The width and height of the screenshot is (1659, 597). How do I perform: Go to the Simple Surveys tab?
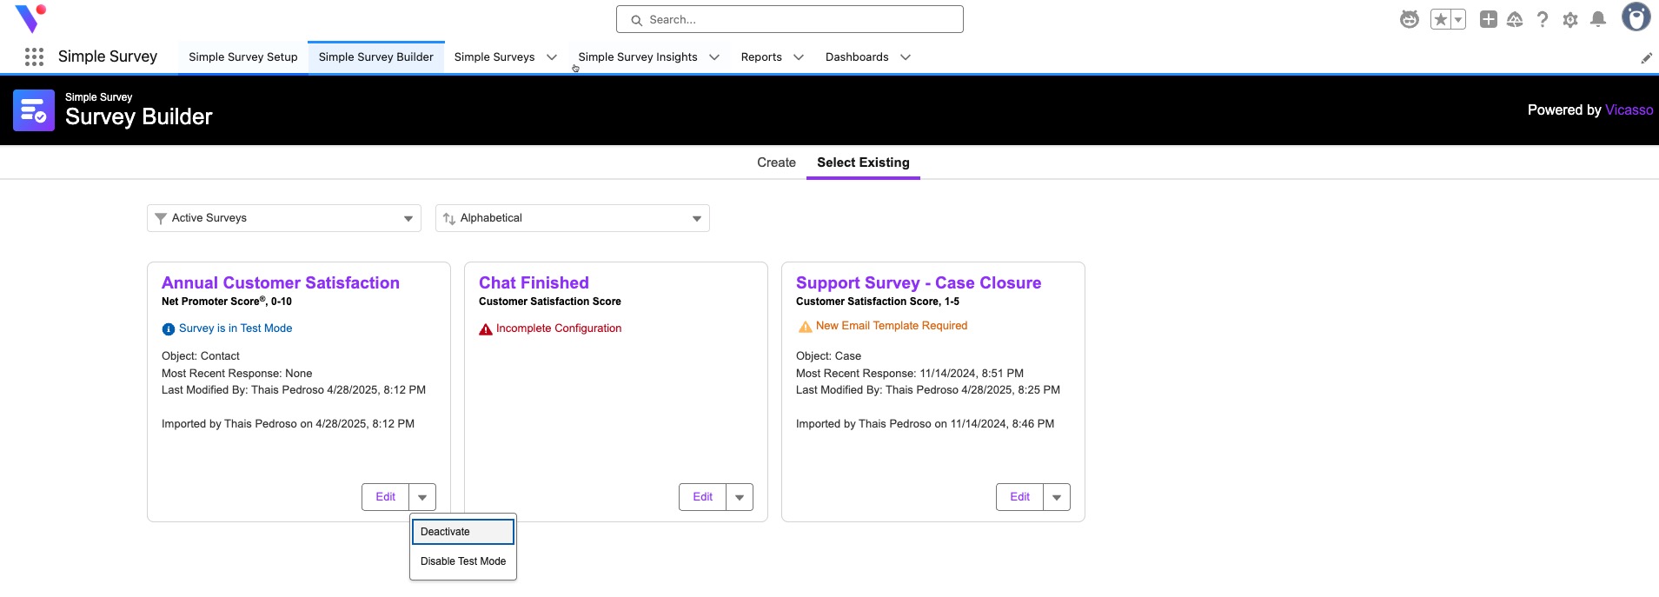click(x=494, y=57)
